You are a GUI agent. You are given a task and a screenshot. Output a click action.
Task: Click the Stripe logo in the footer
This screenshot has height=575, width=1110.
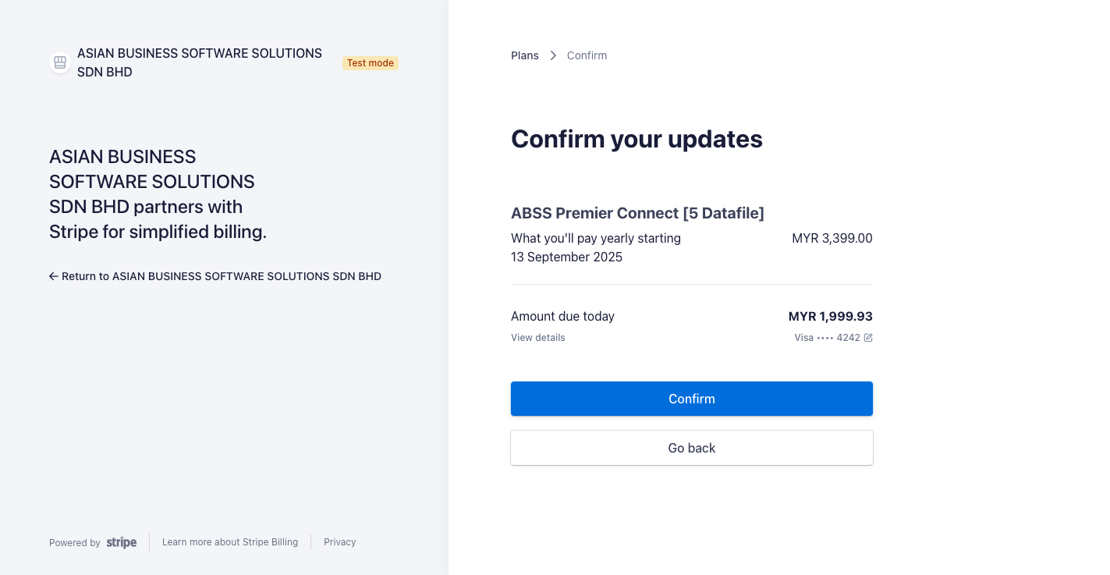coord(122,542)
